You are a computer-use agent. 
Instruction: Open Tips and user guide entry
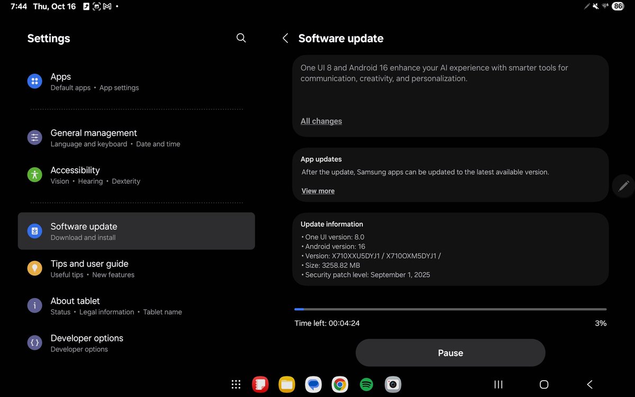click(137, 268)
